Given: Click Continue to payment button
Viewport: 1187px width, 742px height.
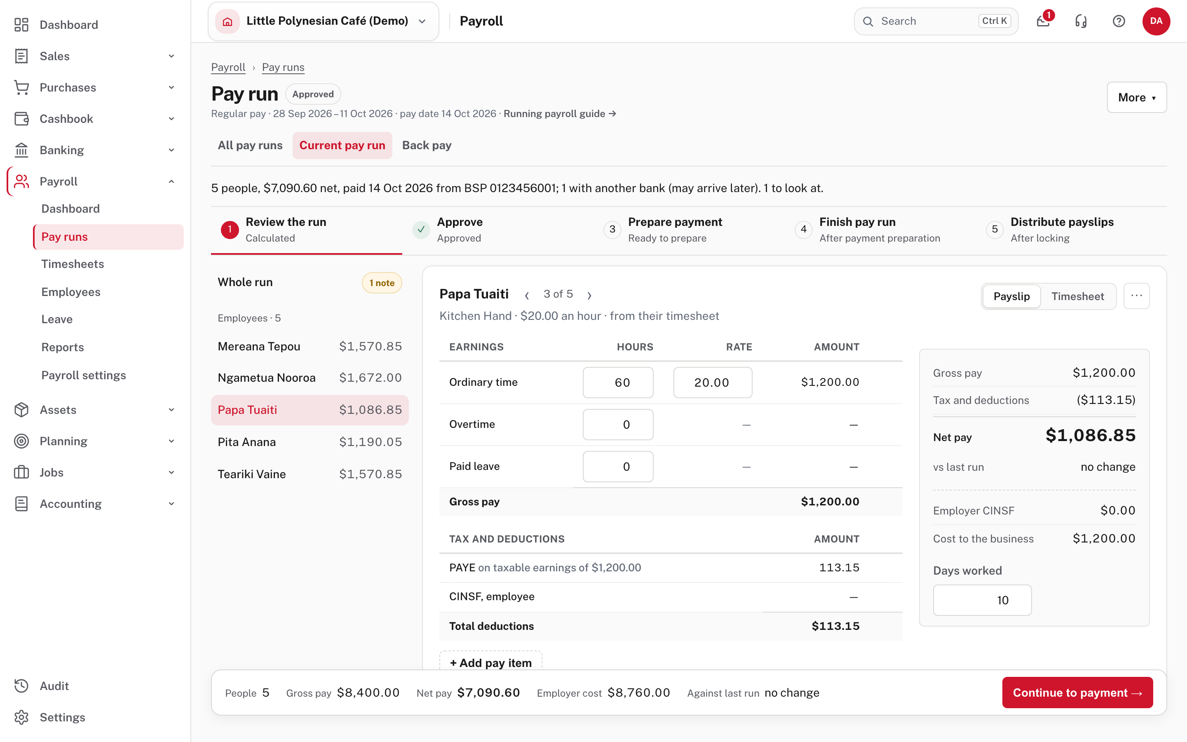Looking at the screenshot, I should pos(1077,693).
